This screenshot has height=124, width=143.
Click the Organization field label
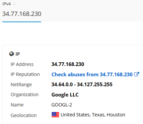25,94
